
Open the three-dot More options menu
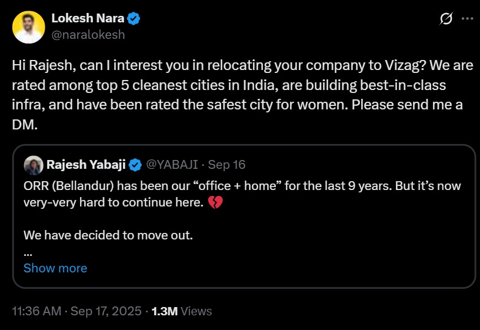pos(467,19)
